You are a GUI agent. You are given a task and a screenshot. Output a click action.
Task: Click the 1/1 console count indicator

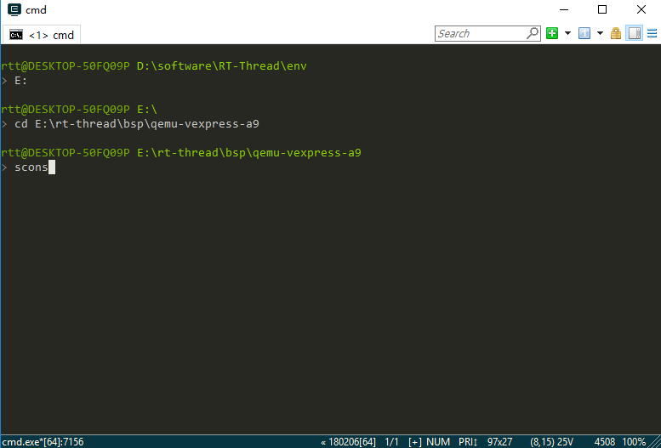(392, 441)
